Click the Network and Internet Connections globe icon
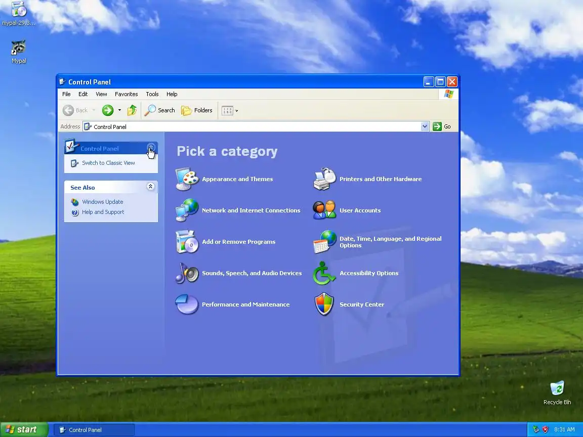 point(187,210)
